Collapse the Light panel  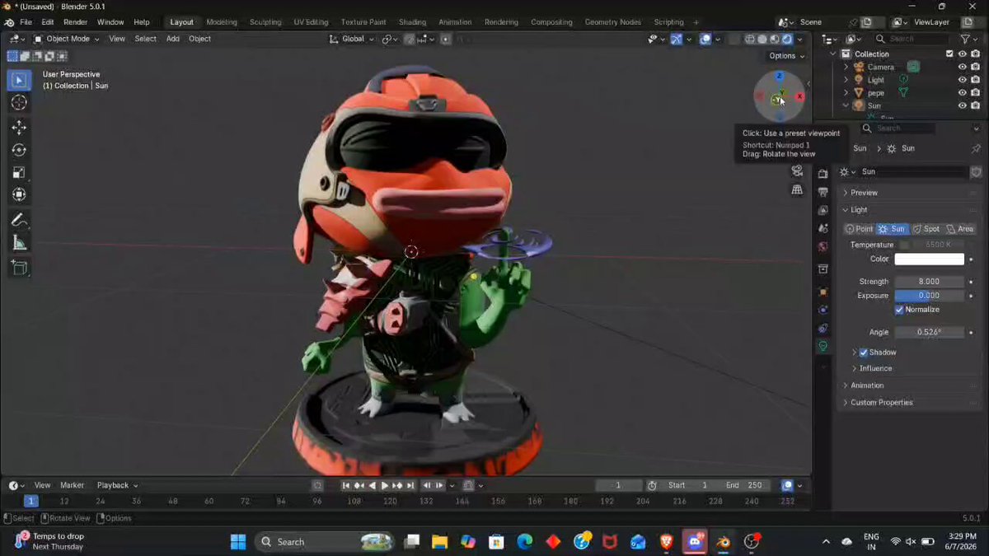(859, 210)
